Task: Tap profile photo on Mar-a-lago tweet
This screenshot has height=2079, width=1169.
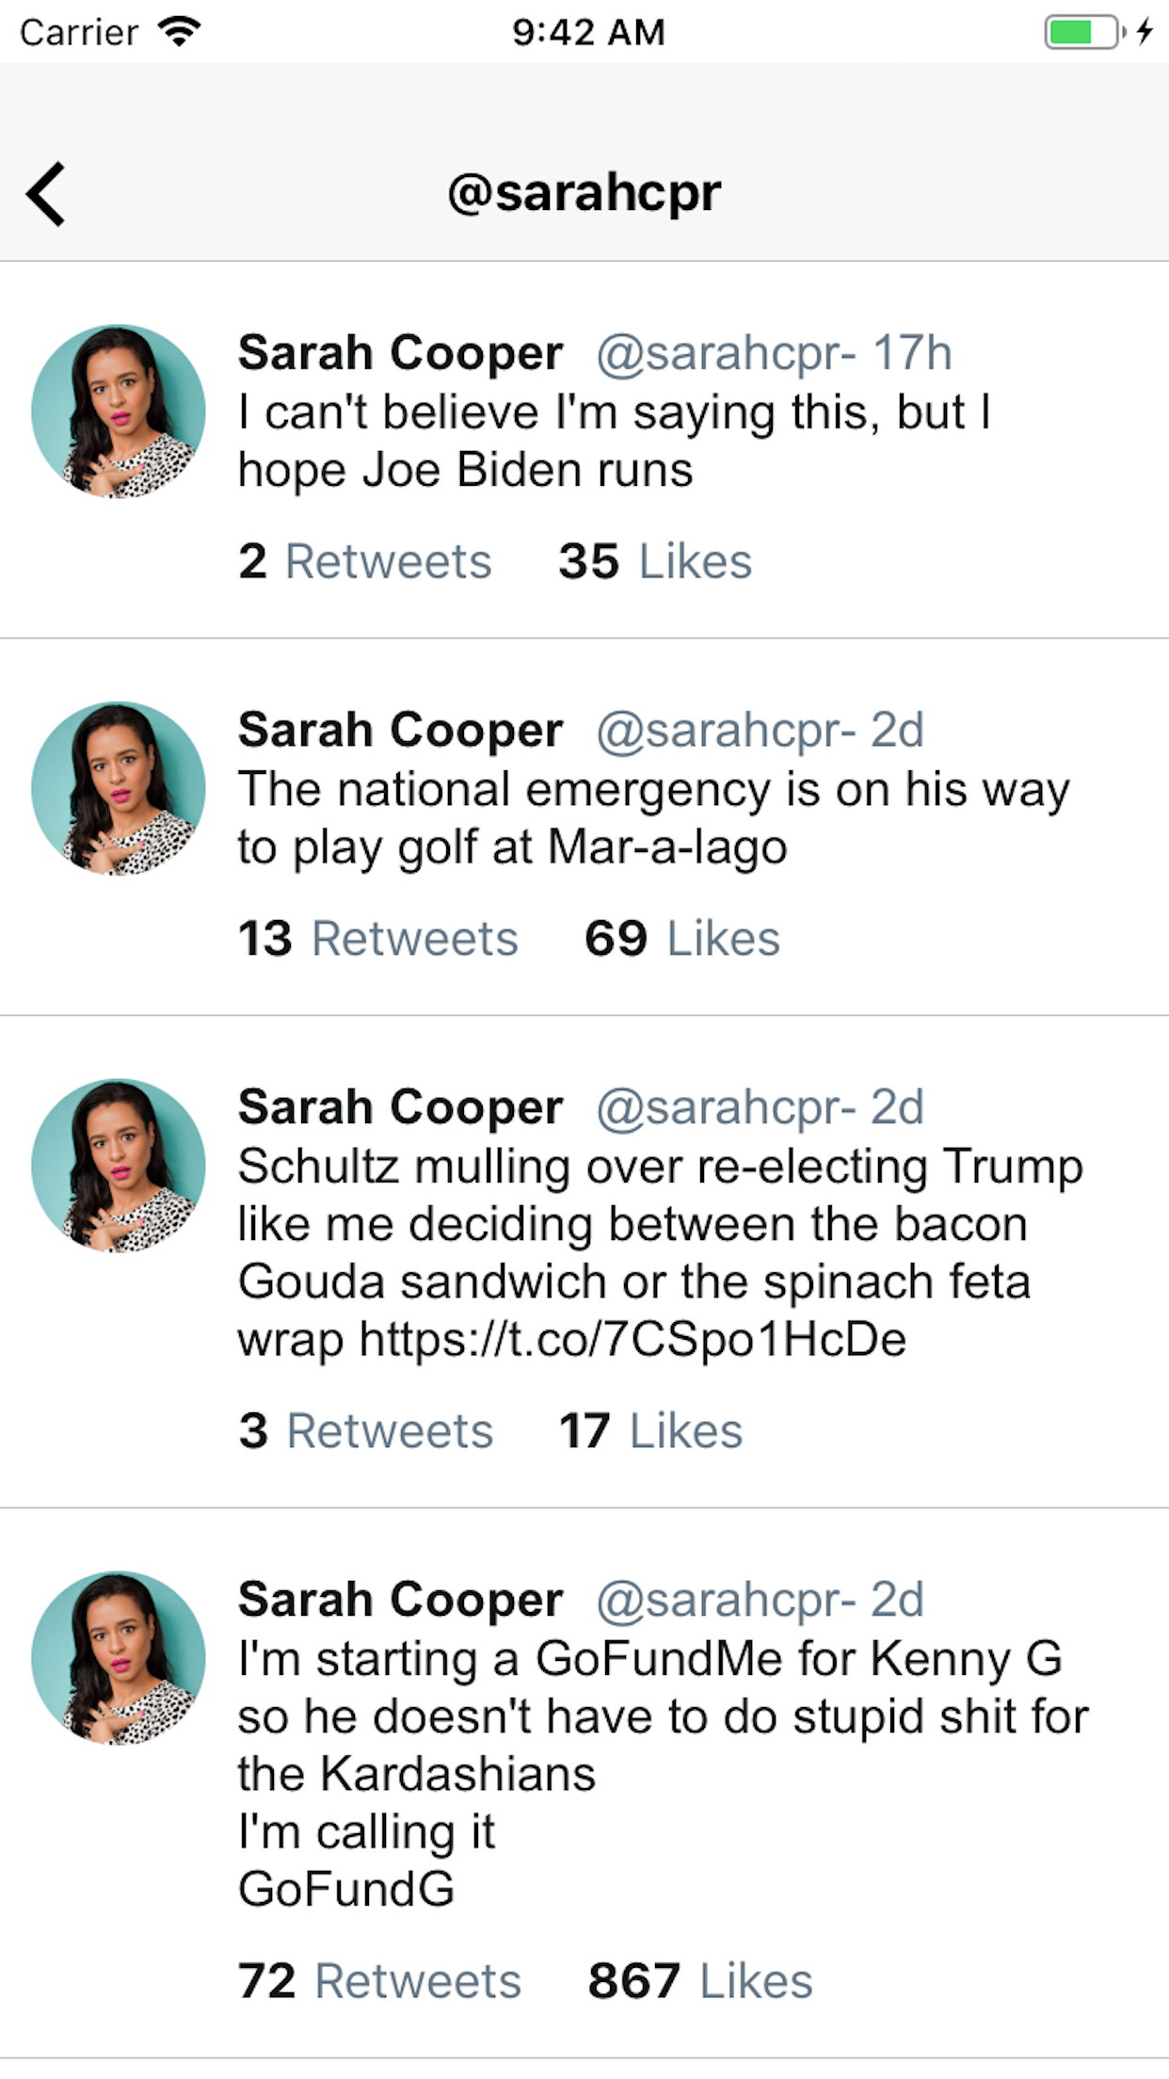Action: coord(119,788)
